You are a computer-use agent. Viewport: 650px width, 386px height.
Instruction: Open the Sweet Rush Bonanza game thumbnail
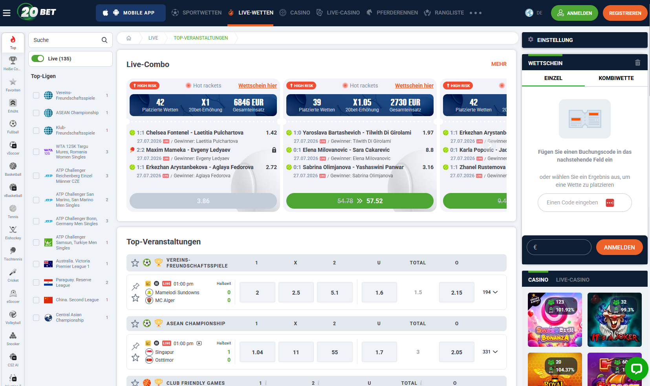point(555,320)
